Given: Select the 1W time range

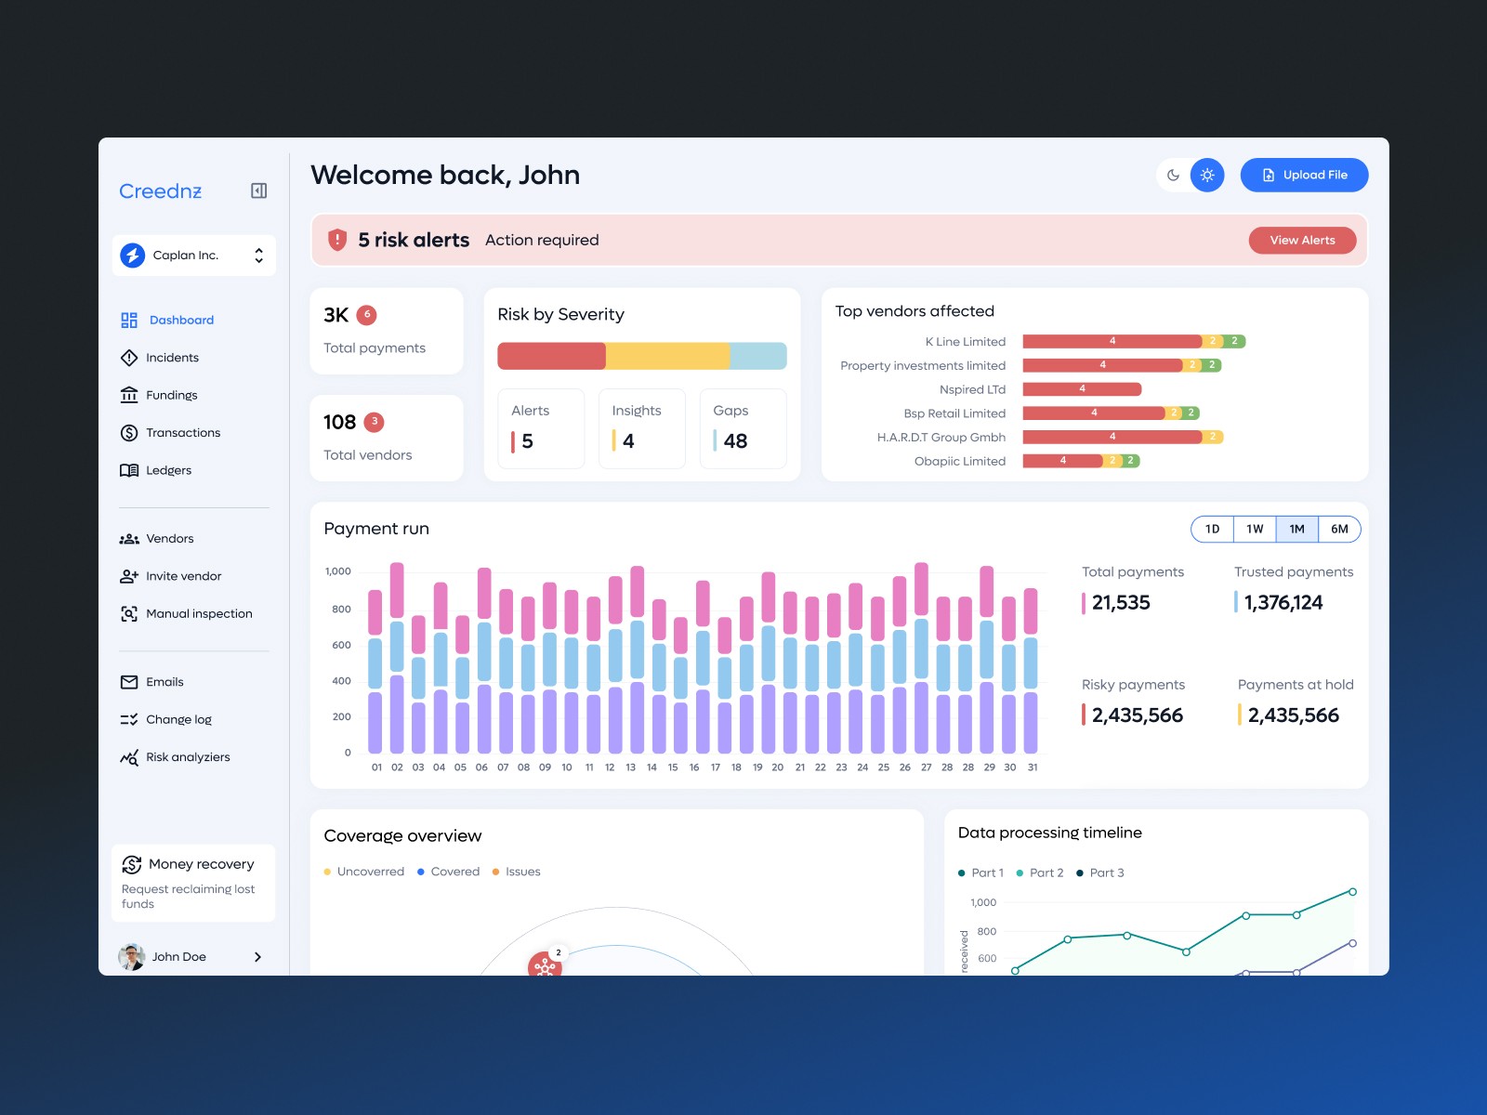Looking at the screenshot, I should tap(1255, 529).
